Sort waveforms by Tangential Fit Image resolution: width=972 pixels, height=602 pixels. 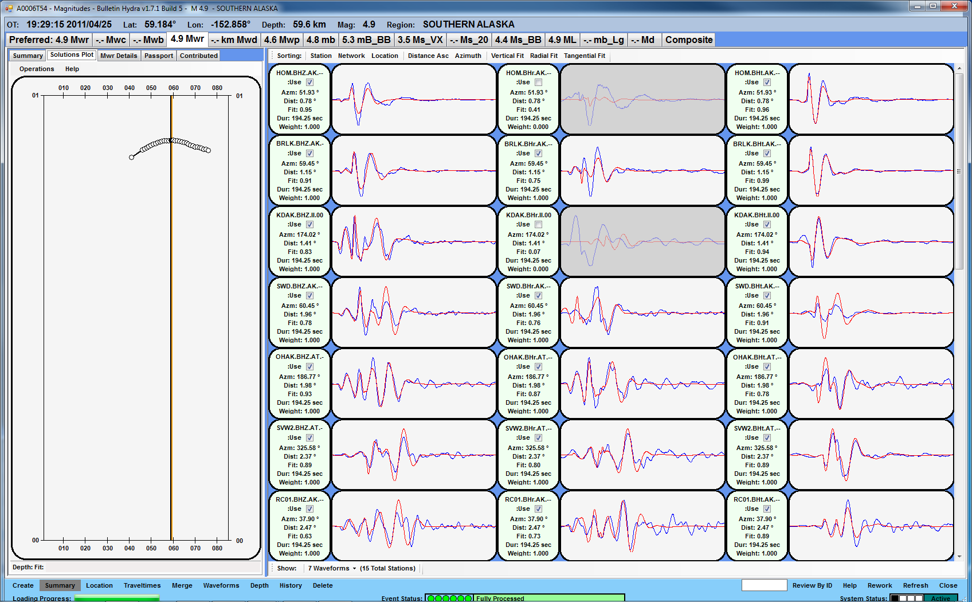pyautogui.click(x=585, y=56)
